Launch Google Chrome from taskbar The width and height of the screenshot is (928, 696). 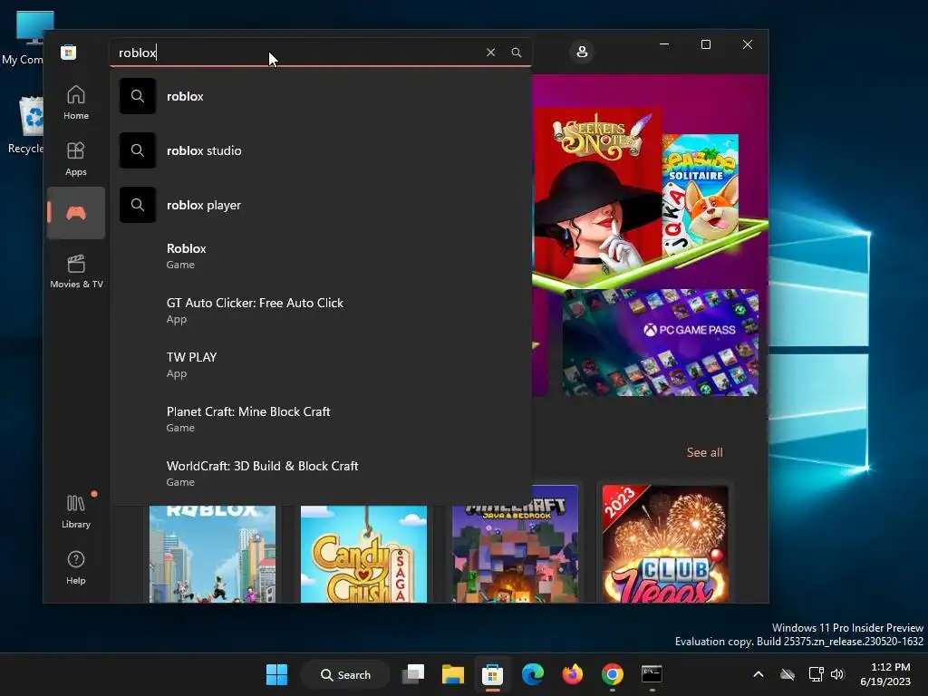pyautogui.click(x=613, y=674)
